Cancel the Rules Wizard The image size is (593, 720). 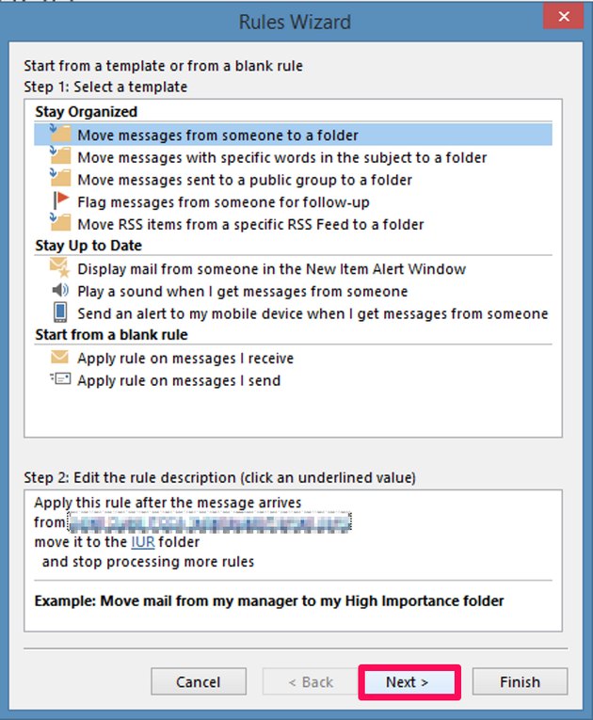click(199, 682)
